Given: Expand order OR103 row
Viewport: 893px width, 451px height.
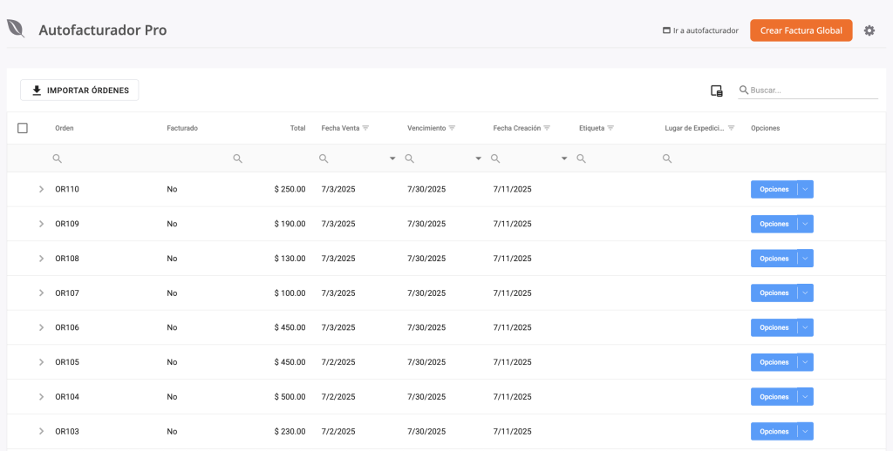Looking at the screenshot, I should (41, 431).
